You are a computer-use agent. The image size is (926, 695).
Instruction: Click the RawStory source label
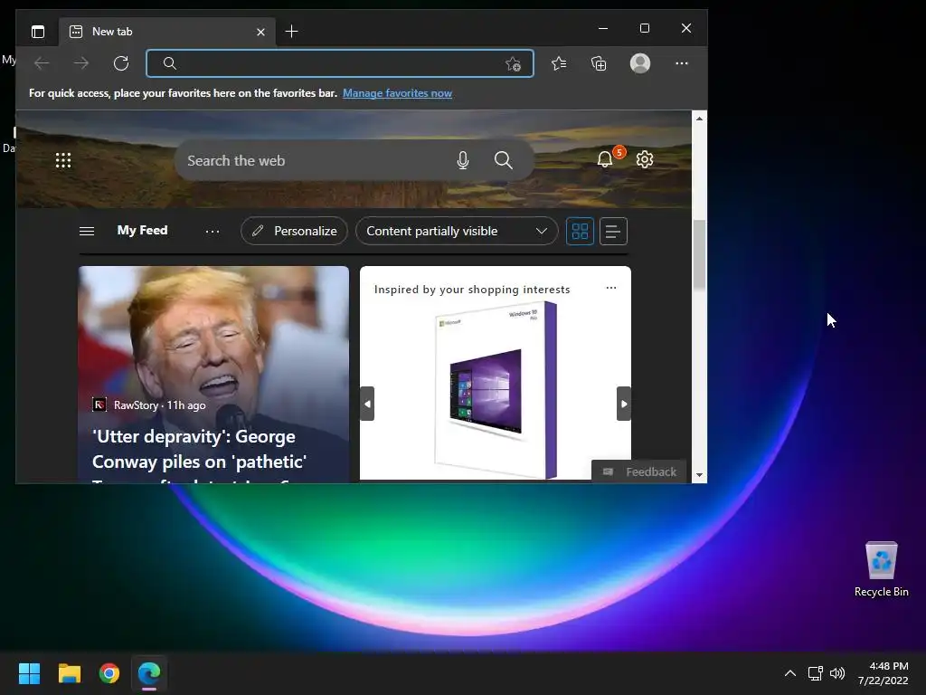click(x=136, y=405)
